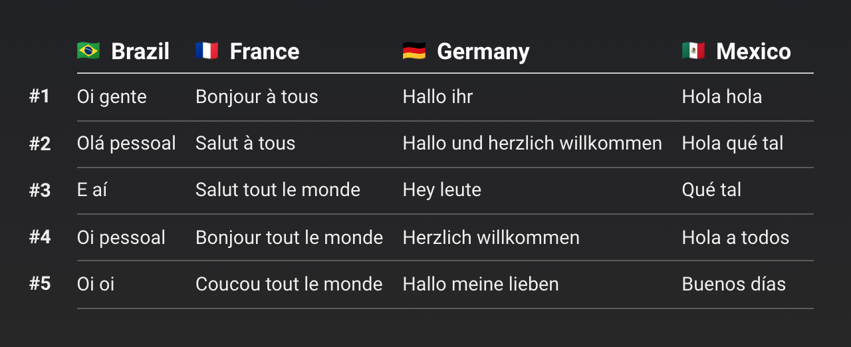Select the "Buenos días" greeting
The height and width of the screenshot is (347, 851).
pyautogui.click(x=734, y=285)
